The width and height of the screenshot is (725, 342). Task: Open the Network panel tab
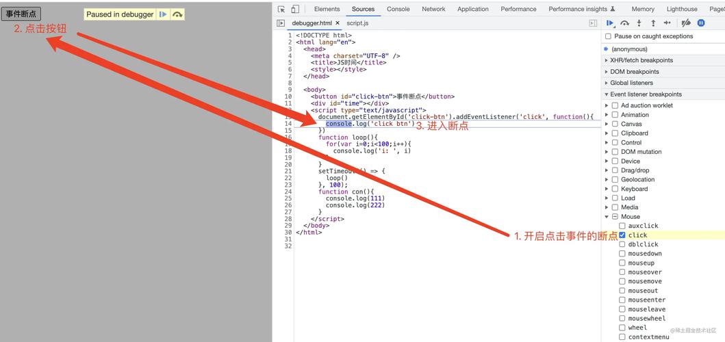tap(434, 9)
